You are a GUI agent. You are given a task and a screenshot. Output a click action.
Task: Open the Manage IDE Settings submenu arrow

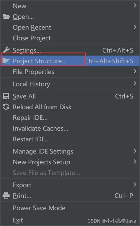(x=135, y=151)
